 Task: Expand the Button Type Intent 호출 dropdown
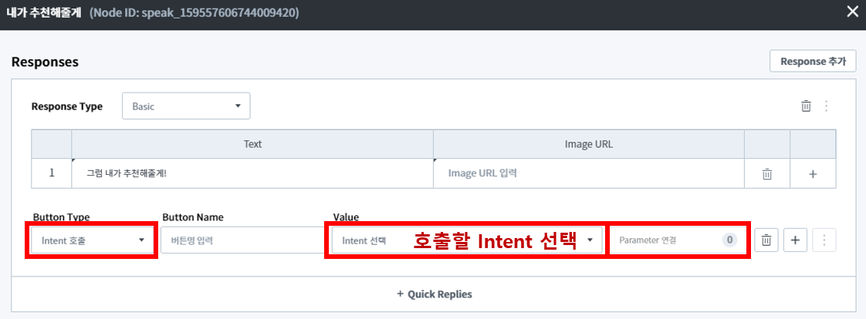click(x=93, y=240)
